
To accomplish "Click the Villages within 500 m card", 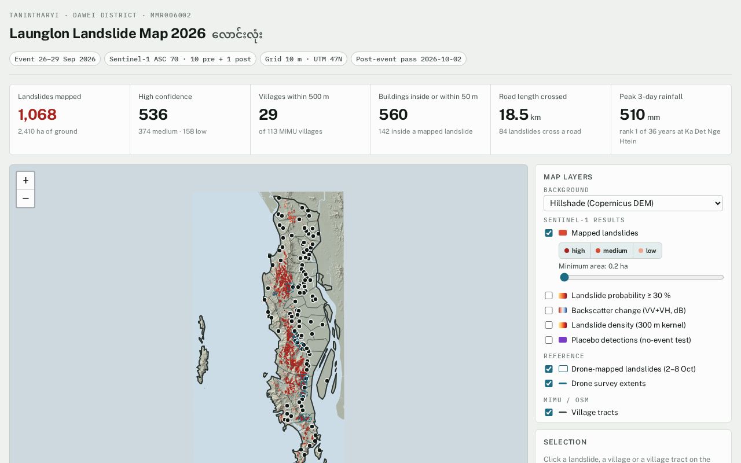I will (x=310, y=120).
